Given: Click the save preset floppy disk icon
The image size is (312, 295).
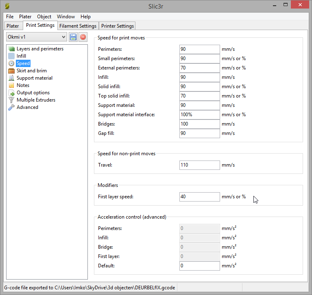Looking at the screenshot, I should (x=73, y=37).
